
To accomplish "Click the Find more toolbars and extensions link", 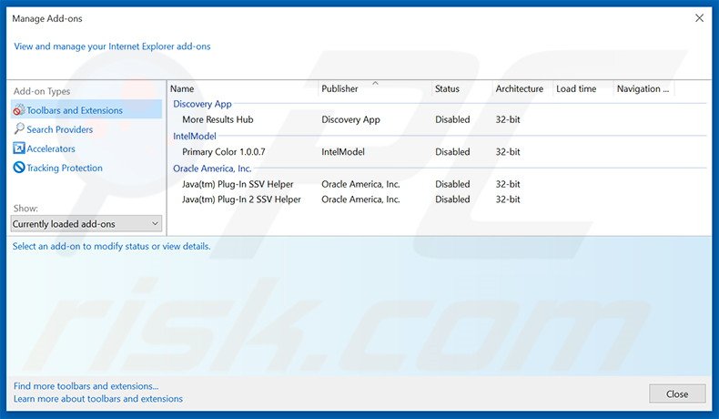I will 86,386.
